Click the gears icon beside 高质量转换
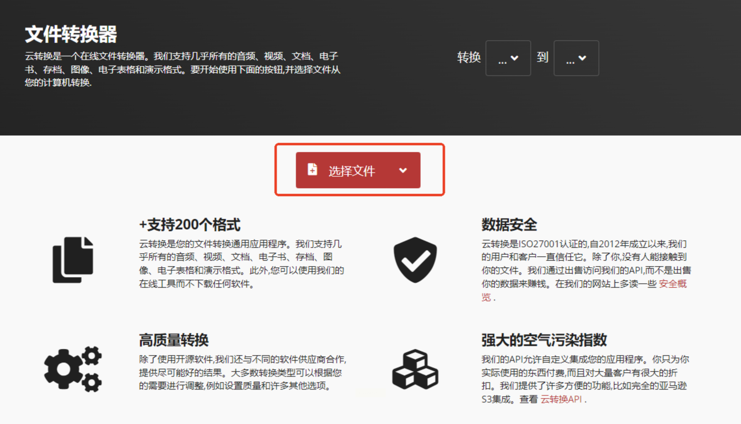Screen dimensions: 741x424 click(x=73, y=369)
